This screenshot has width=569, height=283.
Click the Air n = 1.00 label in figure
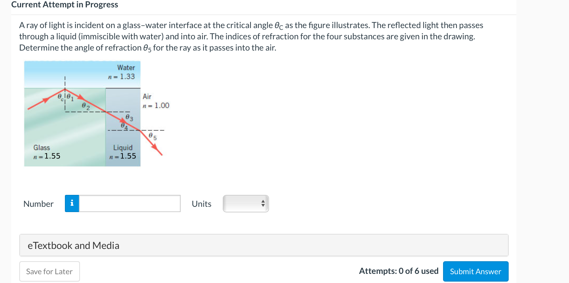pos(156,101)
